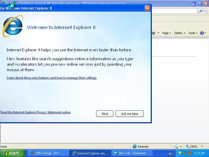Close the Internet Explorer 8 welcome dialog

click(147, 8)
